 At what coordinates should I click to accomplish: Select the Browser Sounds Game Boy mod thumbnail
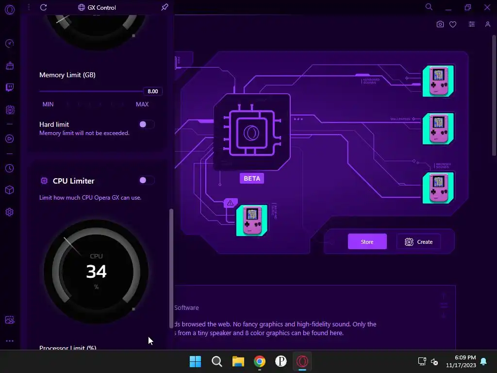(x=438, y=188)
